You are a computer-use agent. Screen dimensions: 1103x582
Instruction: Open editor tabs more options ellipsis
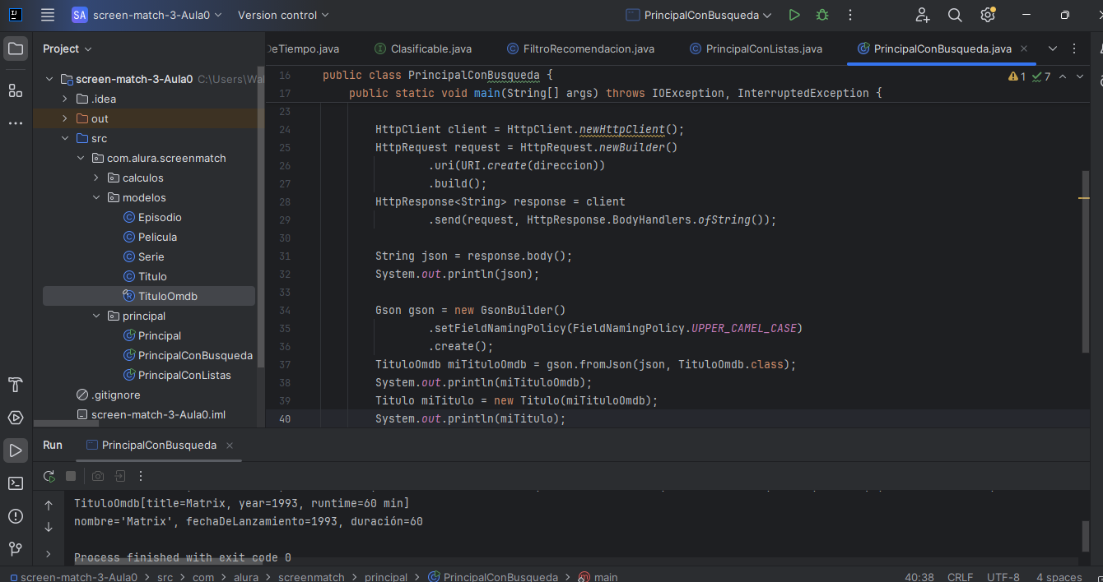pos(1074,48)
